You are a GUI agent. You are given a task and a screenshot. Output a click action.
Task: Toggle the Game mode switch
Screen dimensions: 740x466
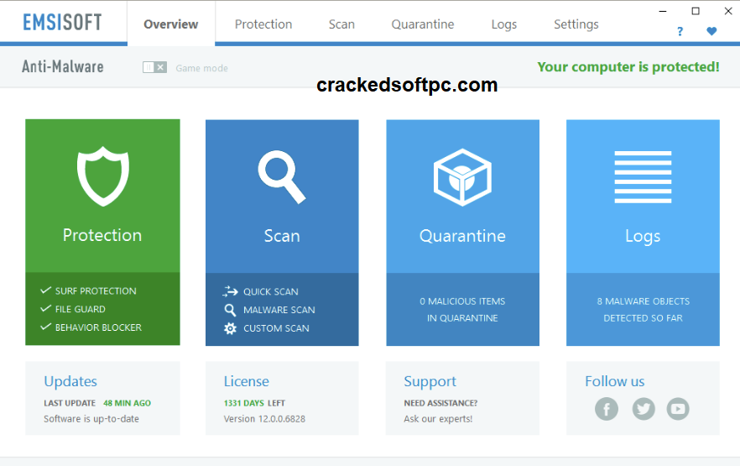154,67
